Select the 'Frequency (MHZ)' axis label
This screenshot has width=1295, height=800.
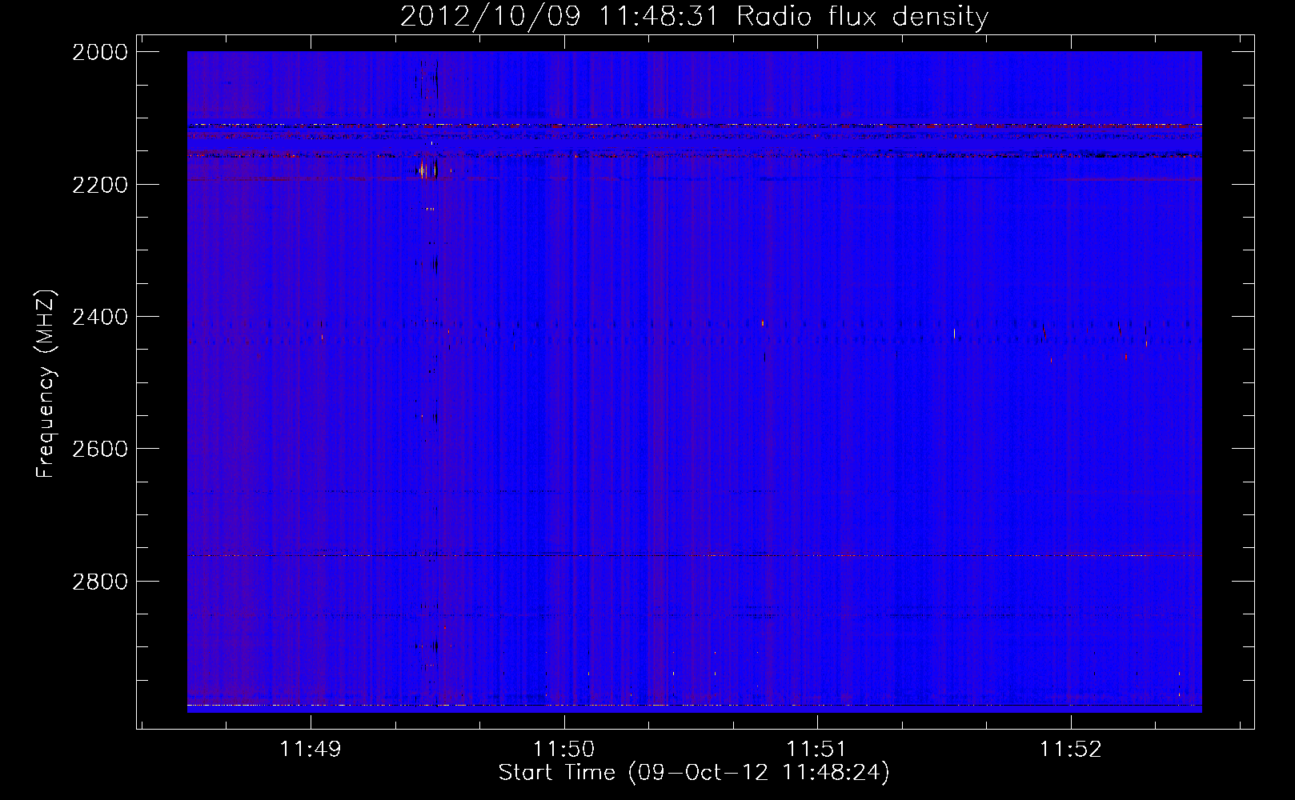click(x=46, y=383)
